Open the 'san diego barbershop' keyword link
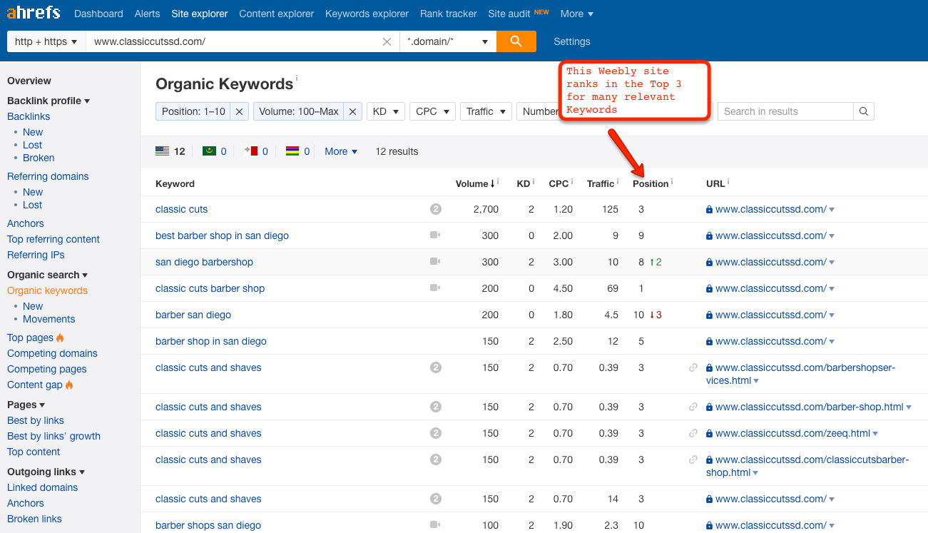This screenshot has width=928, height=533. [x=204, y=262]
